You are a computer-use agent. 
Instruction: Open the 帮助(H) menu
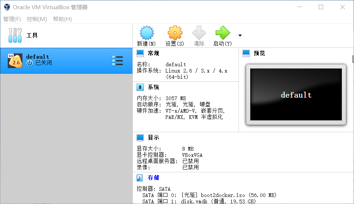click(63, 19)
